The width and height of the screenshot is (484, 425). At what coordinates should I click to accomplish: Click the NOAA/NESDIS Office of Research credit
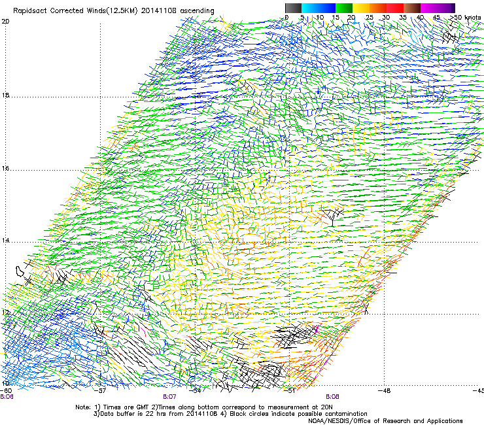pos(385,421)
